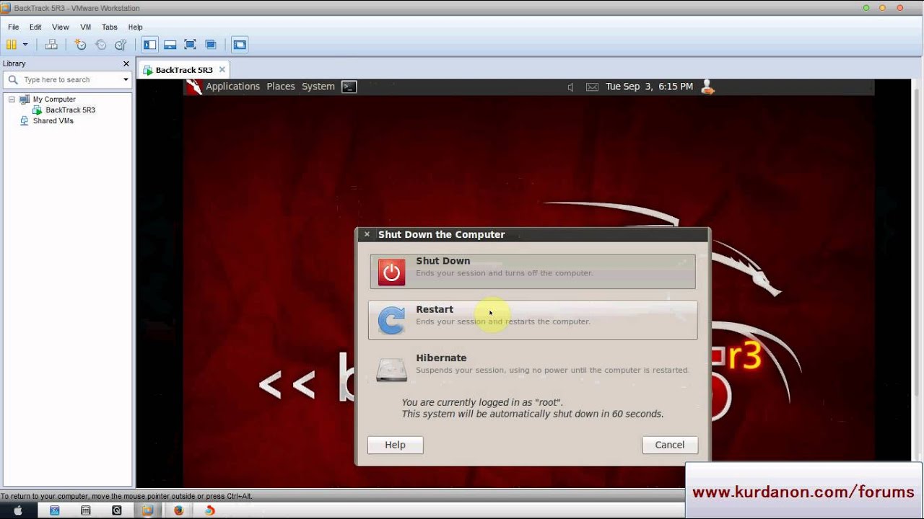The width and height of the screenshot is (924, 519).
Task: Click the revert to snapshot icon
Action: click(100, 45)
